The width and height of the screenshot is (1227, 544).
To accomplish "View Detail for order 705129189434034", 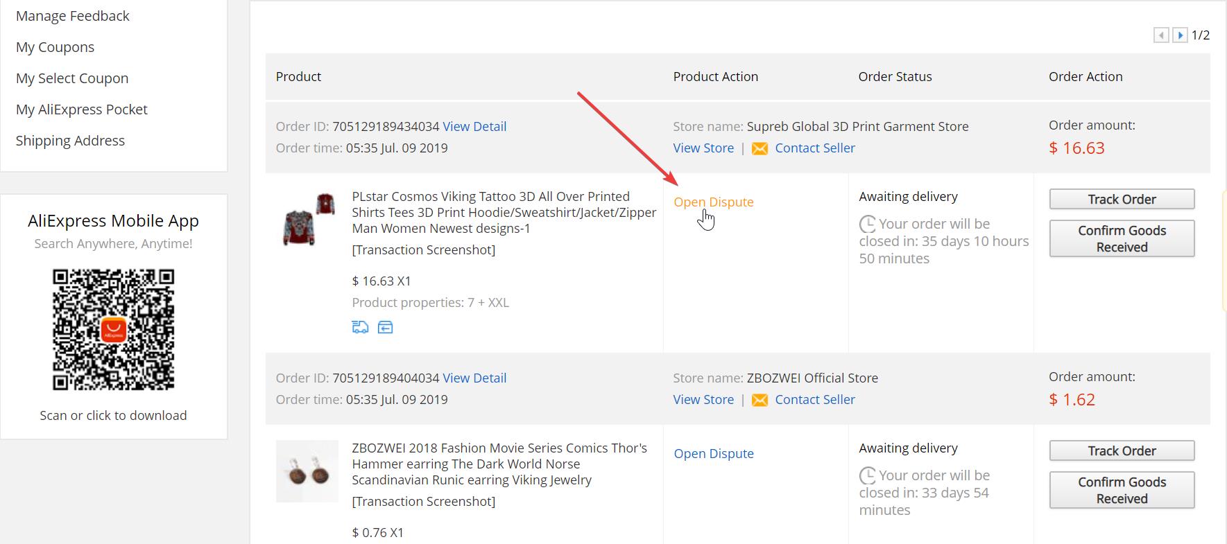I will pos(474,126).
